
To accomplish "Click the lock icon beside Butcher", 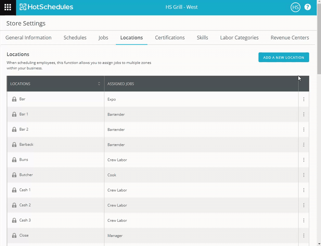I will (14, 175).
